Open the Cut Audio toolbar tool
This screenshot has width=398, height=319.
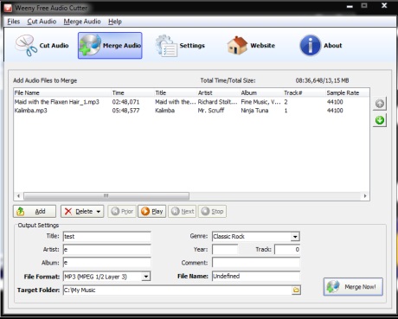pos(42,46)
